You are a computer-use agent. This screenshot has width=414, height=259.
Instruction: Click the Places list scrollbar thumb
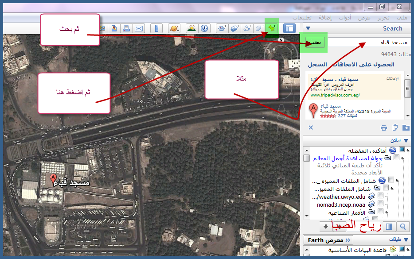tap(307, 158)
